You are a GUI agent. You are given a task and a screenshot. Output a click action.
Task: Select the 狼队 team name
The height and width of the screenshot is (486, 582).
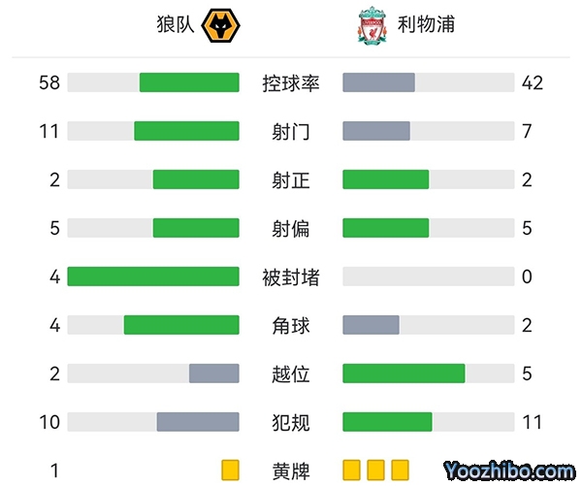coord(176,25)
